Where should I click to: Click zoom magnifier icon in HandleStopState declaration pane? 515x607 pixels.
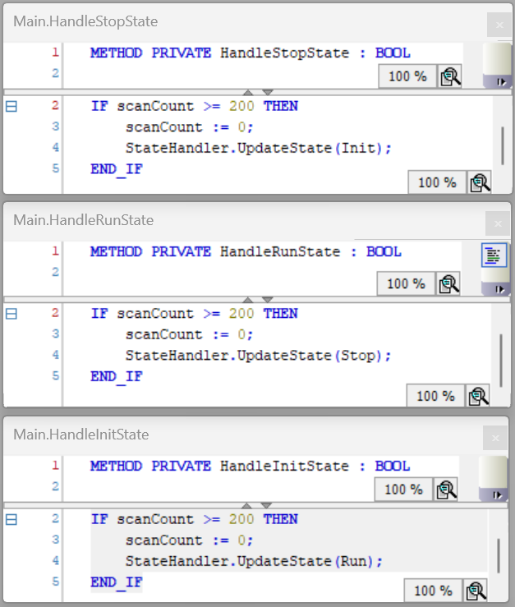pyautogui.click(x=450, y=76)
